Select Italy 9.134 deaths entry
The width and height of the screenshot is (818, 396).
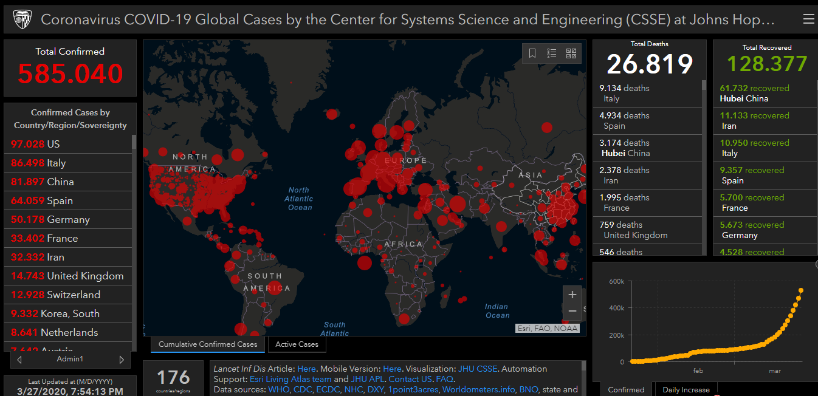[x=647, y=94]
